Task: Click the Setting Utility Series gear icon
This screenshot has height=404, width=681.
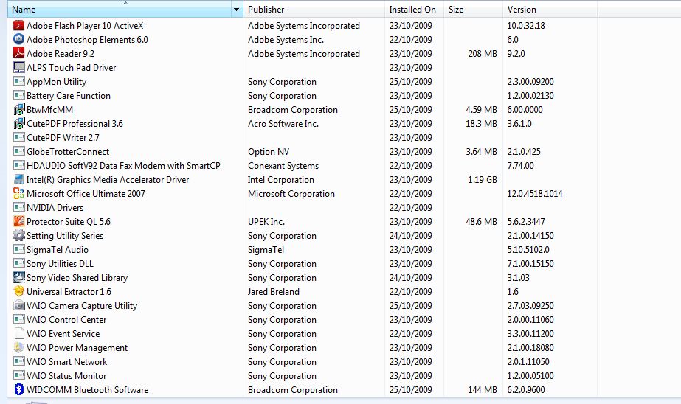Action: pyautogui.click(x=18, y=236)
